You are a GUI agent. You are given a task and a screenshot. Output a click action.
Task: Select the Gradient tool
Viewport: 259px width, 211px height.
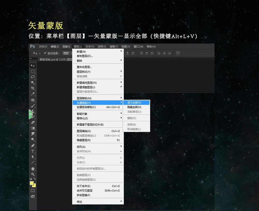[33, 128]
